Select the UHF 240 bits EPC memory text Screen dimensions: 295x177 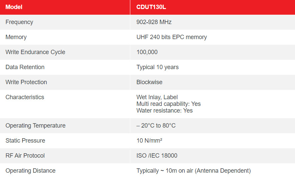[x=172, y=37]
